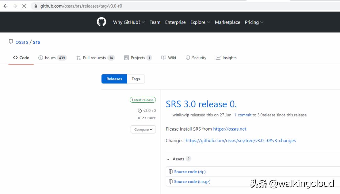This screenshot has height=194, width=340.
Task: Switch to the Tags tab
Action: [135, 79]
